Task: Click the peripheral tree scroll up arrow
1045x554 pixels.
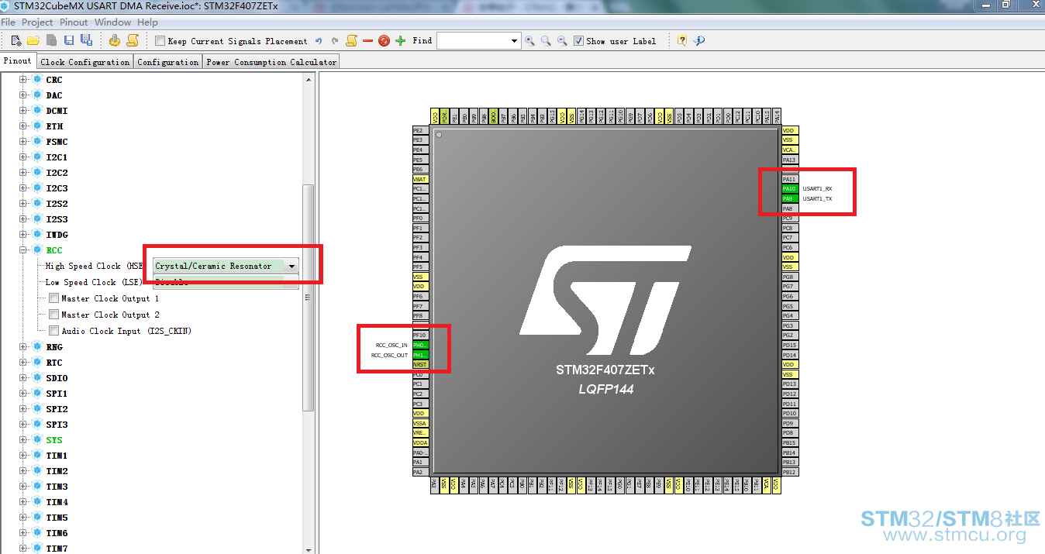Action: coord(308,79)
